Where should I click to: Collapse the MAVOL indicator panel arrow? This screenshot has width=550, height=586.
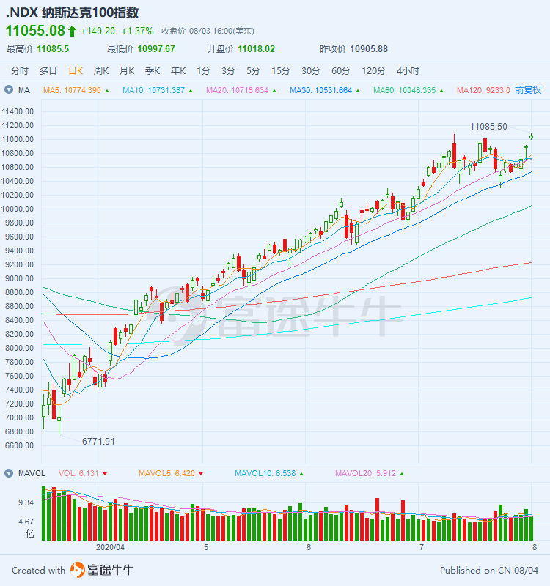tap(9, 473)
